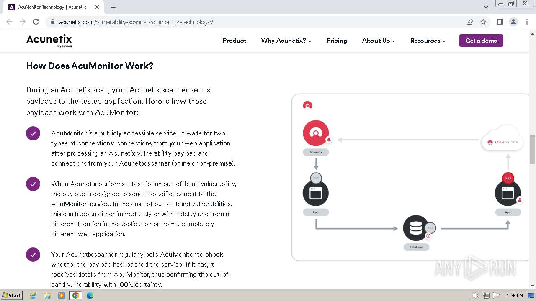Click the 1:25 PM system clock
Image resolution: width=536 pixels, height=301 pixels.
pyautogui.click(x=515, y=296)
